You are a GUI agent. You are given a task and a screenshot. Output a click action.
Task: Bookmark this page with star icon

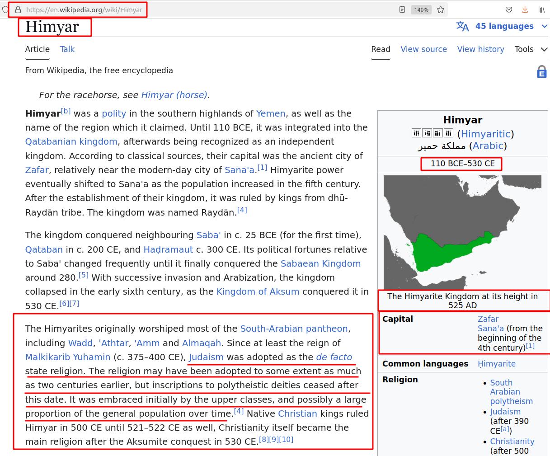click(441, 9)
